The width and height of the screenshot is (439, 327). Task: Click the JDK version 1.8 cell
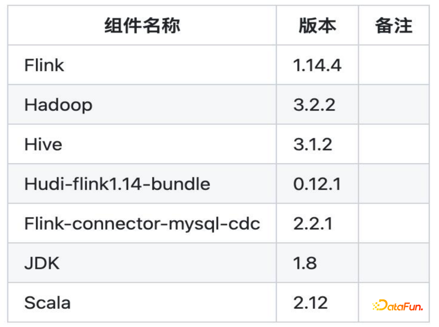[305, 263]
